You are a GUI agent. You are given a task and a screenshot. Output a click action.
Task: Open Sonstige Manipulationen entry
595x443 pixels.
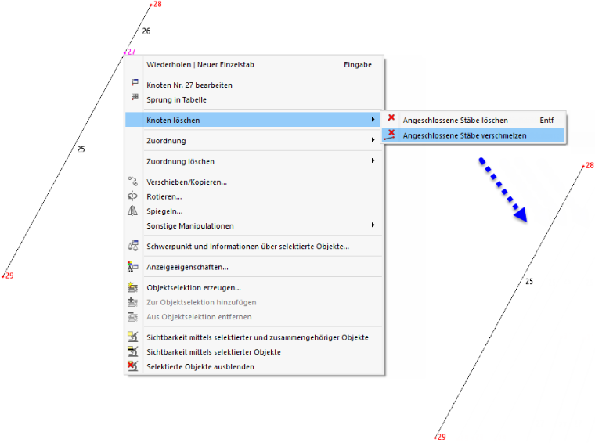tap(254, 225)
